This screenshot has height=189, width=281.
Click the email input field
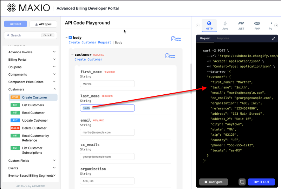click(x=107, y=132)
